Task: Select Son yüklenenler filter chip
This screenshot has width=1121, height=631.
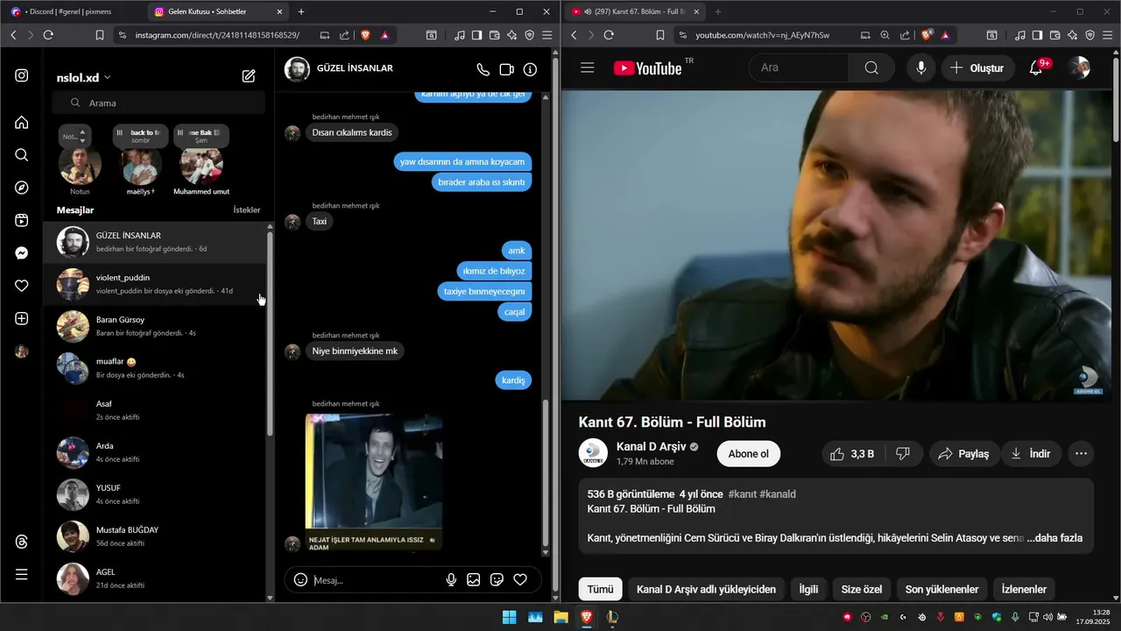Action: coord(941,589)
